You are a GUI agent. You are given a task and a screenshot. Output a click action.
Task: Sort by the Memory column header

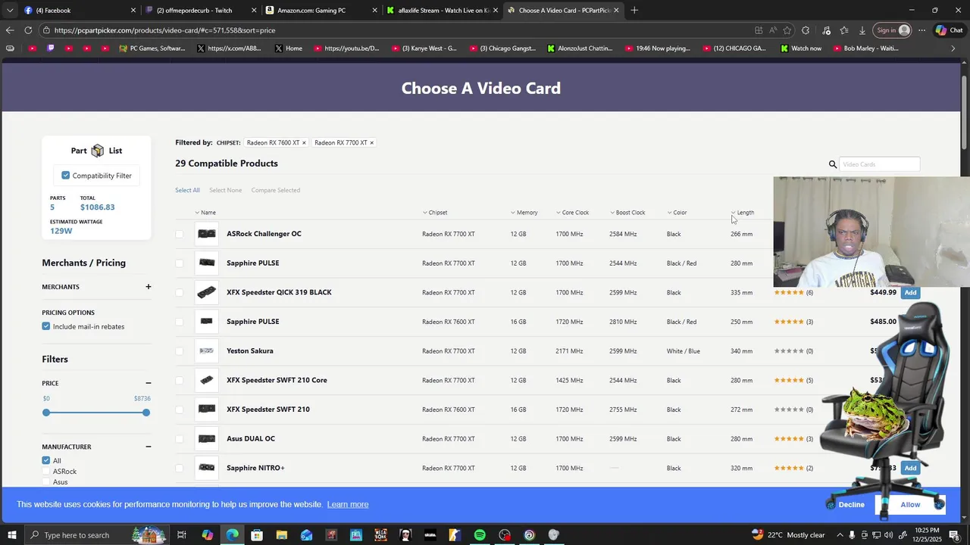point(524,213)
